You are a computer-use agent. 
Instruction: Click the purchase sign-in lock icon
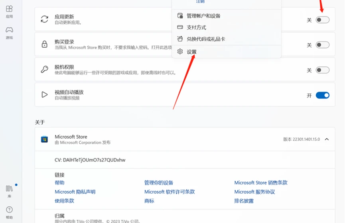(44, 44)
